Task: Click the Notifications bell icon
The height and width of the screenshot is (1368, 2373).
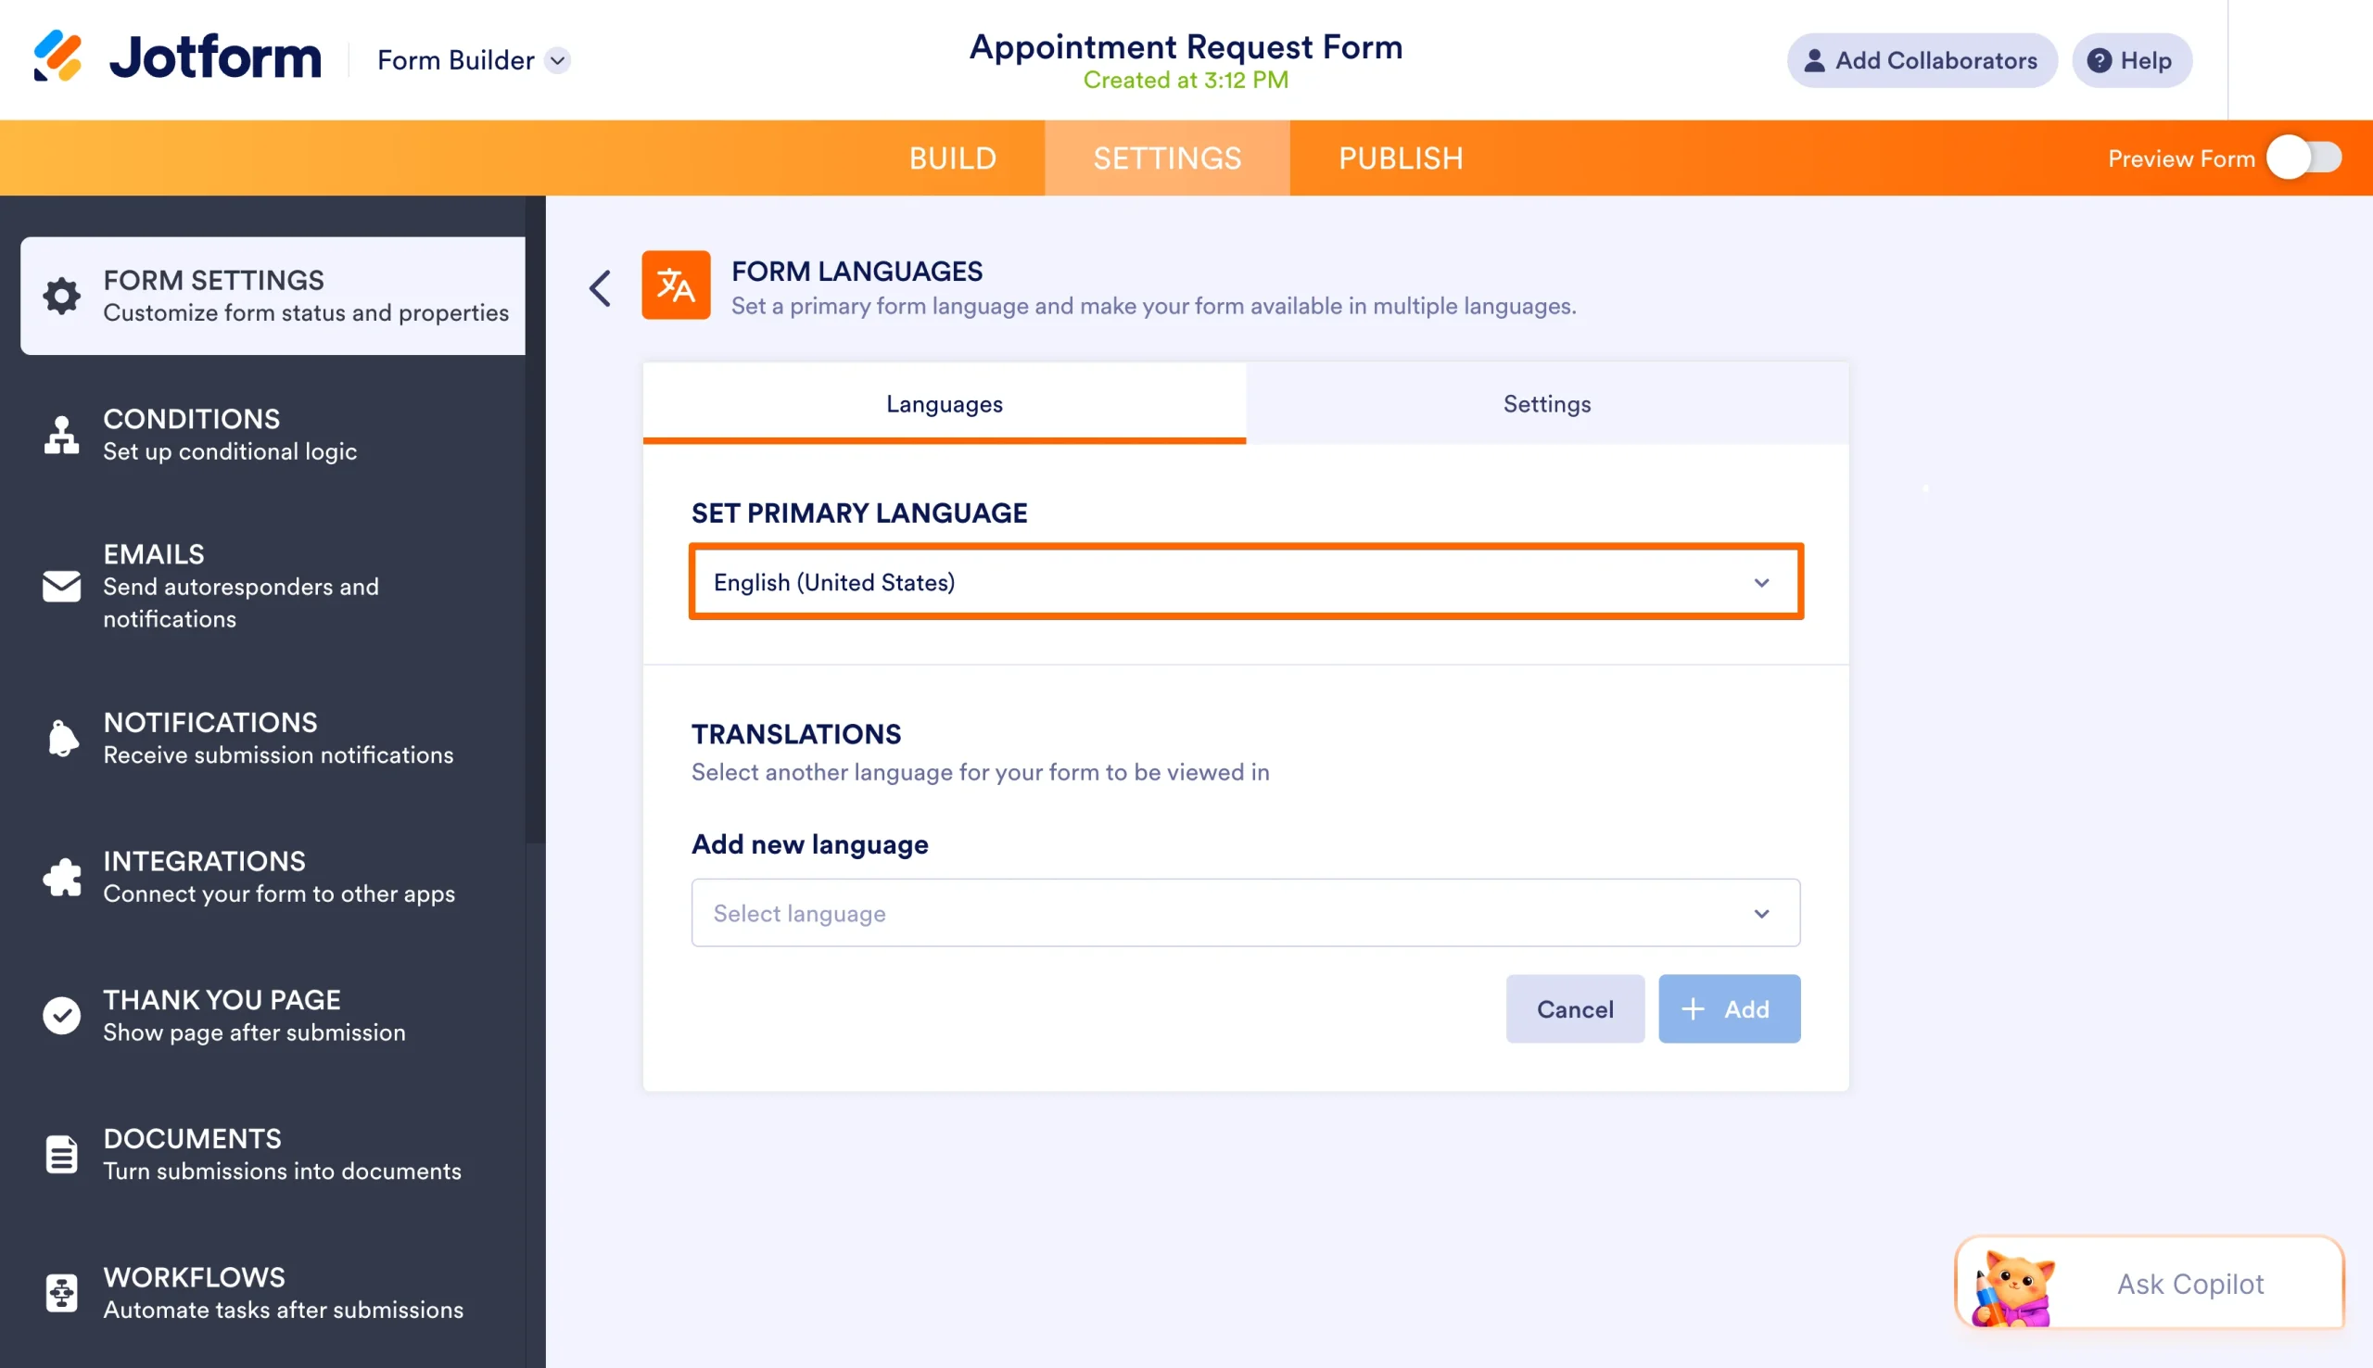Action: (62, 738)
